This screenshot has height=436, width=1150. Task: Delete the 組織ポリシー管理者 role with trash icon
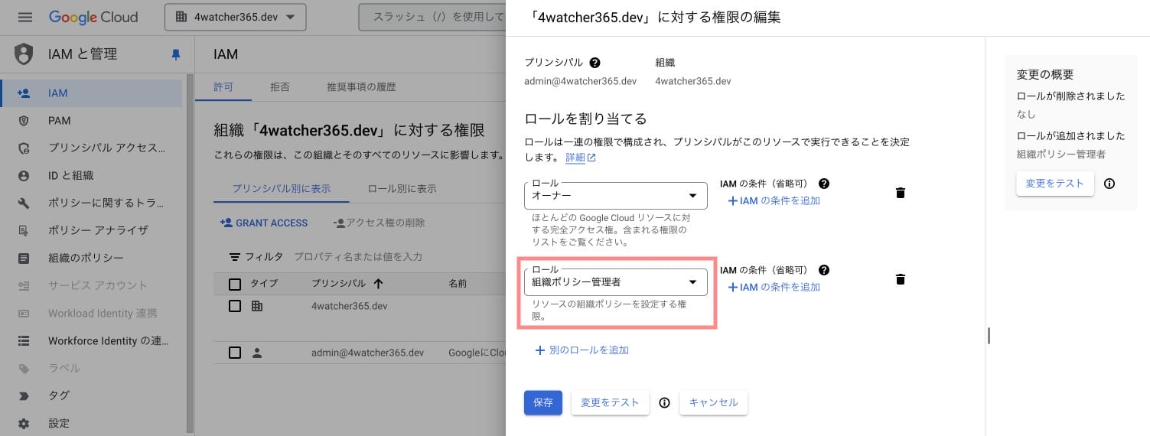[901, 279]
